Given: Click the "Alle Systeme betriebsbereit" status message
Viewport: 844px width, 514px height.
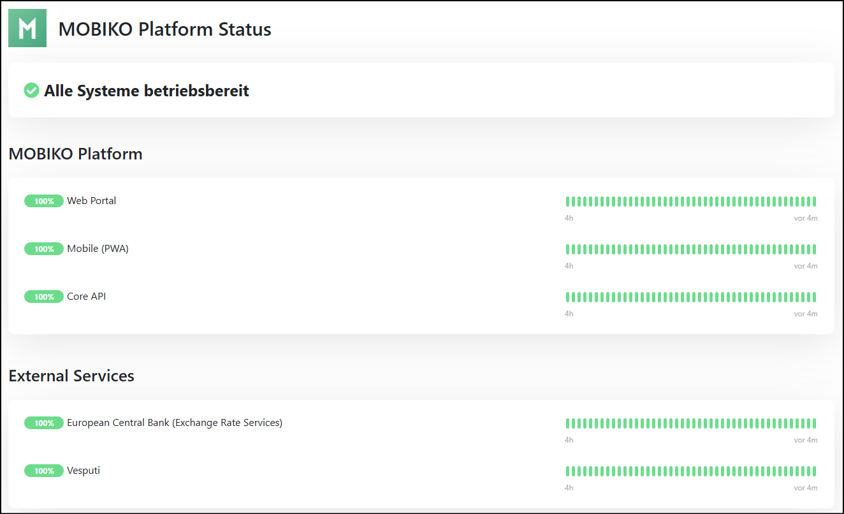Looking at the screenshot, I should click(146, 91).
